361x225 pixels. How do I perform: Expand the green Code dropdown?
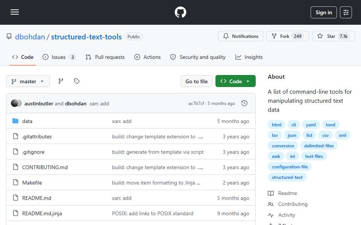(x=235, y=81)
